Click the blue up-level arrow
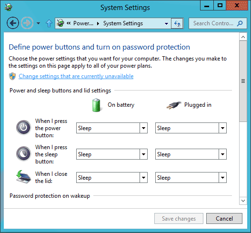Screen dimensions: 251x233 pyautogui.click(x=49, y=23)
